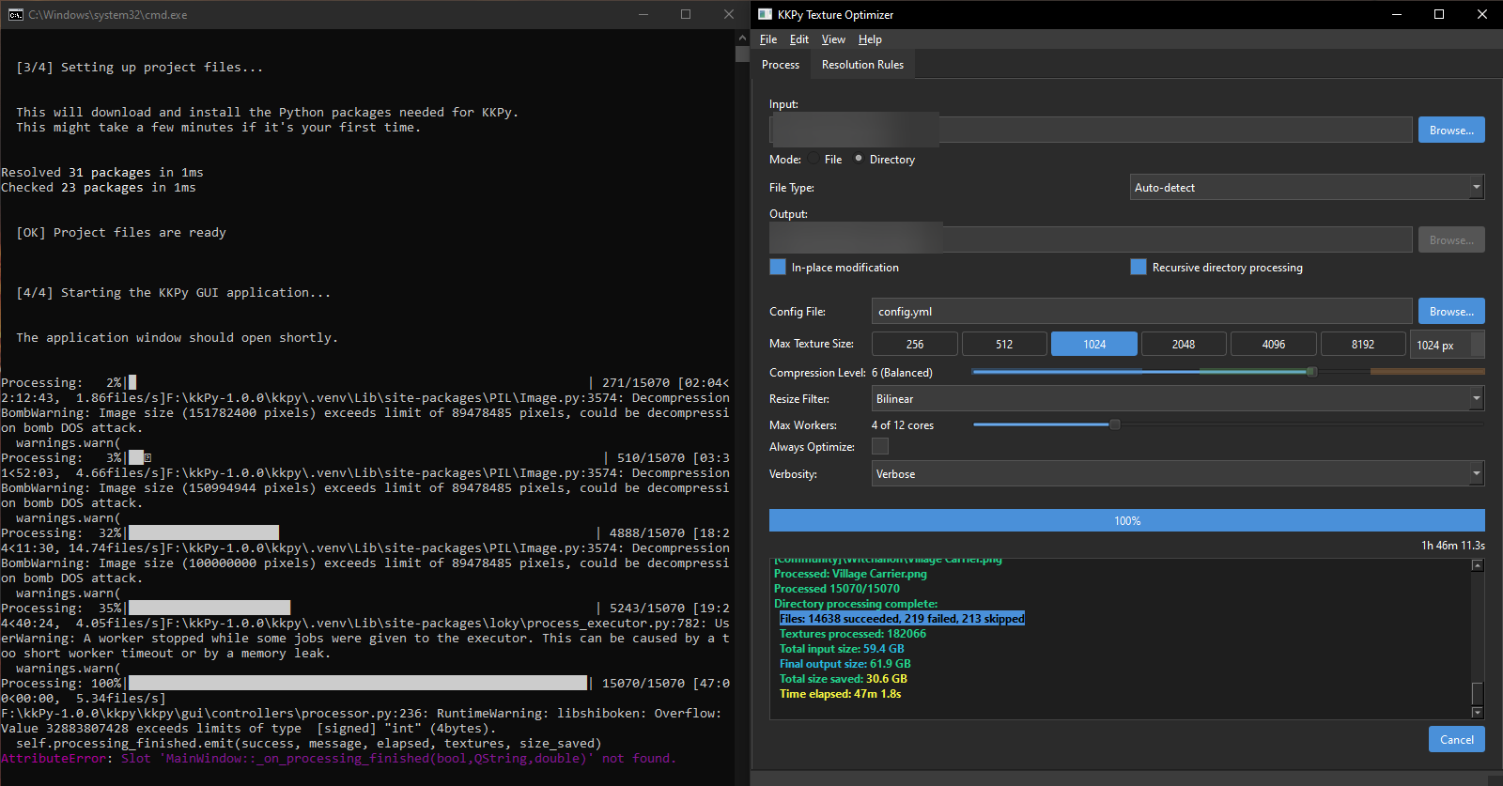This screenshot has height=786, width=1503.
Task: Click the 'Directory processing complete:' log line
Action: (x=856, y=604)
